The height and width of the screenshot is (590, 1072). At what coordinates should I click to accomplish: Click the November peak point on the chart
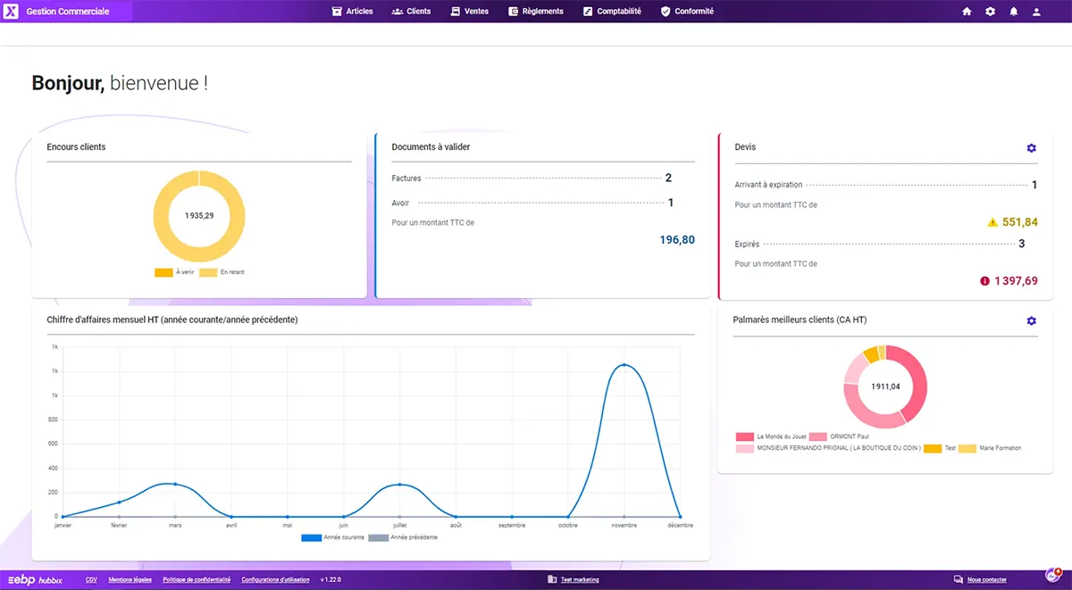(624, 365)
